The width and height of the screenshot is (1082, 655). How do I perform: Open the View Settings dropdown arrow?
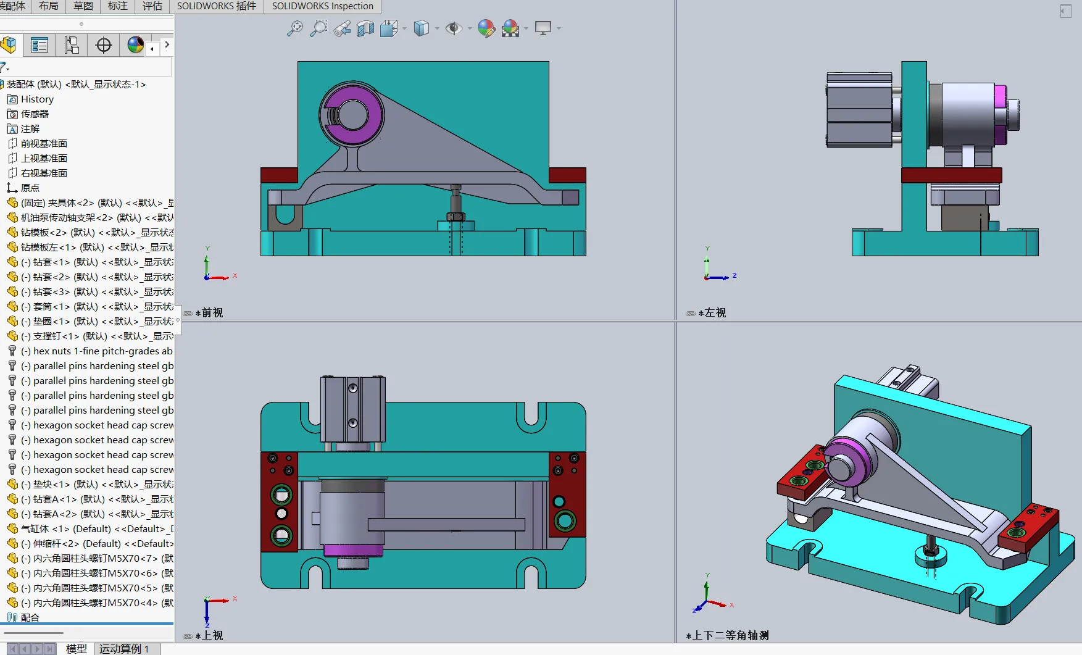pyautogui.click(x=559, y=28)
